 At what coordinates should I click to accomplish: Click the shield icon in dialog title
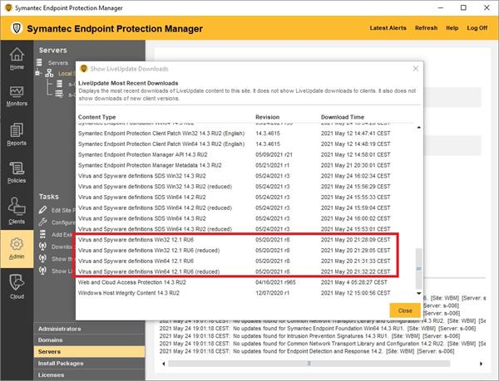click(x=84, y=69)
